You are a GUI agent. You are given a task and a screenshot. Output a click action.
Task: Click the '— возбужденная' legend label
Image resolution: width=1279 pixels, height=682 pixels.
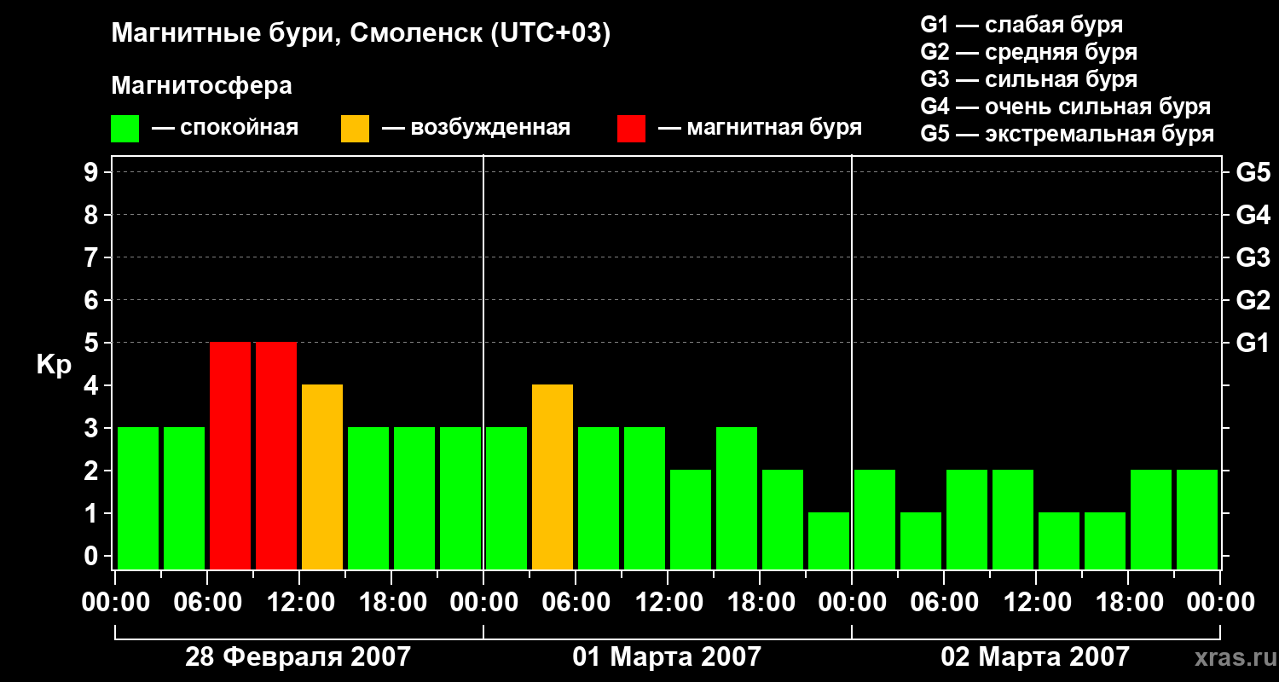(476, 128)
